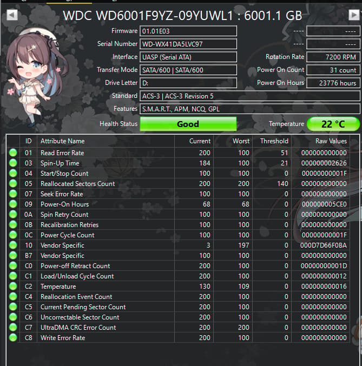Click status icon for Vendor Specific ID B7

[x=13, y=255]
